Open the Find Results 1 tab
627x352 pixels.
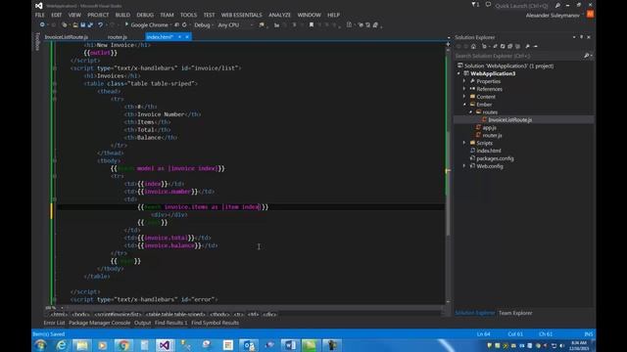(x=170, y=323)
